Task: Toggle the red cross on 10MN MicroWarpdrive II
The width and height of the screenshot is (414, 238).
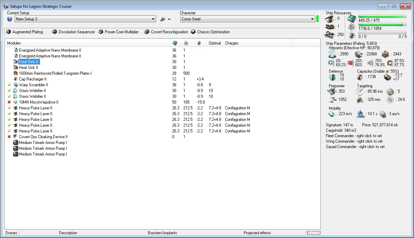Action: coord(10,102)
